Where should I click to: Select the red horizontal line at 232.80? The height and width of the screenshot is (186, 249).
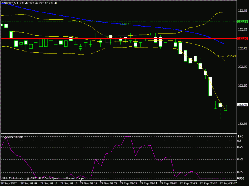click(119, 39)
